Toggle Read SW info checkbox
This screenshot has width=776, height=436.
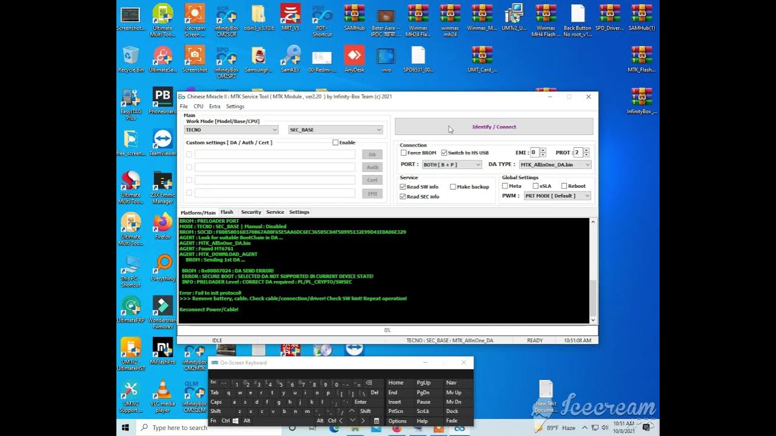pos(403,187)
